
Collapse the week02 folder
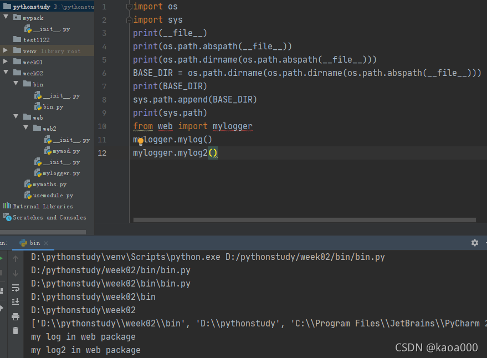[6, 73]
